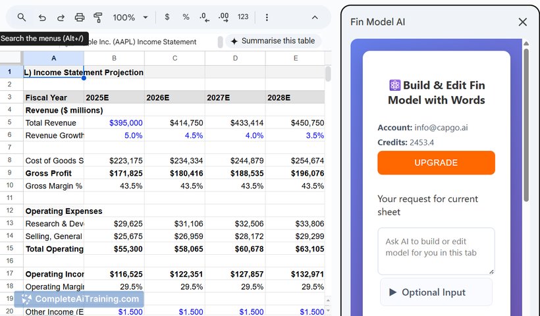The height and width of the screenshot is (316, 540).
Task: Activate the paint format tool
Action: click(x=98, y=18)
